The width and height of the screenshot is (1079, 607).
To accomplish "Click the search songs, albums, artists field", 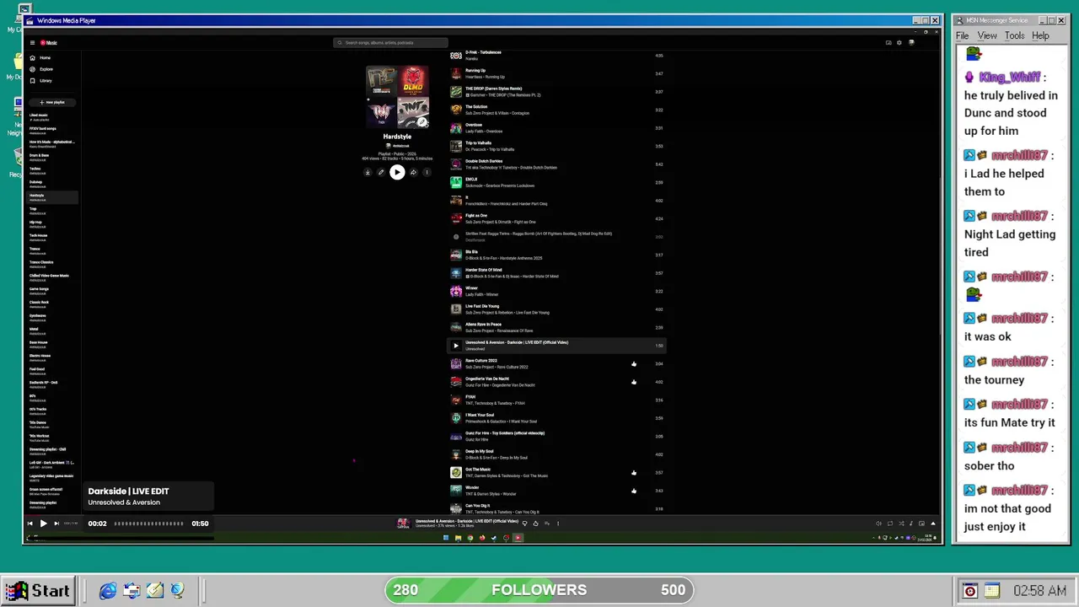I will coord(391,42).
